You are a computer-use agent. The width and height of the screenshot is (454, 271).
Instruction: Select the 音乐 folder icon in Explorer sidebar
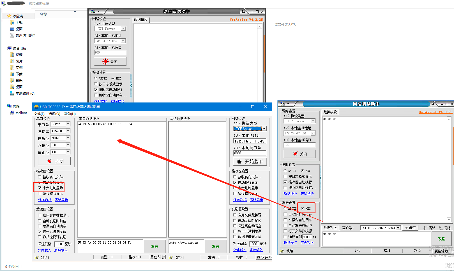tap(12, 80)
